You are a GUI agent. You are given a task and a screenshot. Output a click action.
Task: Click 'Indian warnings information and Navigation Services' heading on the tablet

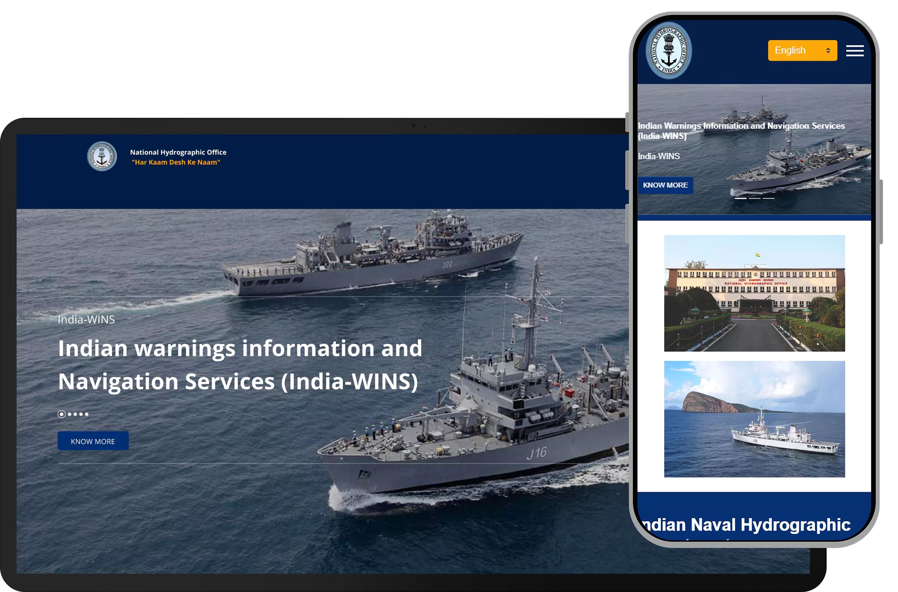point(240,365)
